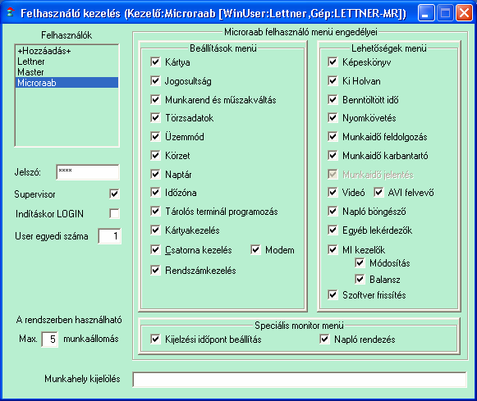This screenshot has width=477, height=401.
Task: Uncheck the AVI felvevő option
Action: 378,192
